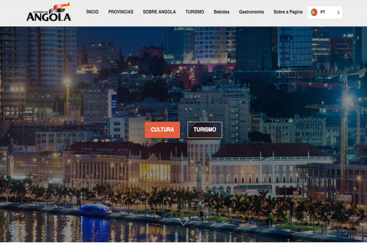Viewport: 367px width, 245px height.
Task: Click the Angola flag graphic in the logo
Action: [62, 7]
